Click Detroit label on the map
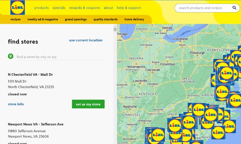Viewport: 241px width, 144px height. click(x=167, y=28)
